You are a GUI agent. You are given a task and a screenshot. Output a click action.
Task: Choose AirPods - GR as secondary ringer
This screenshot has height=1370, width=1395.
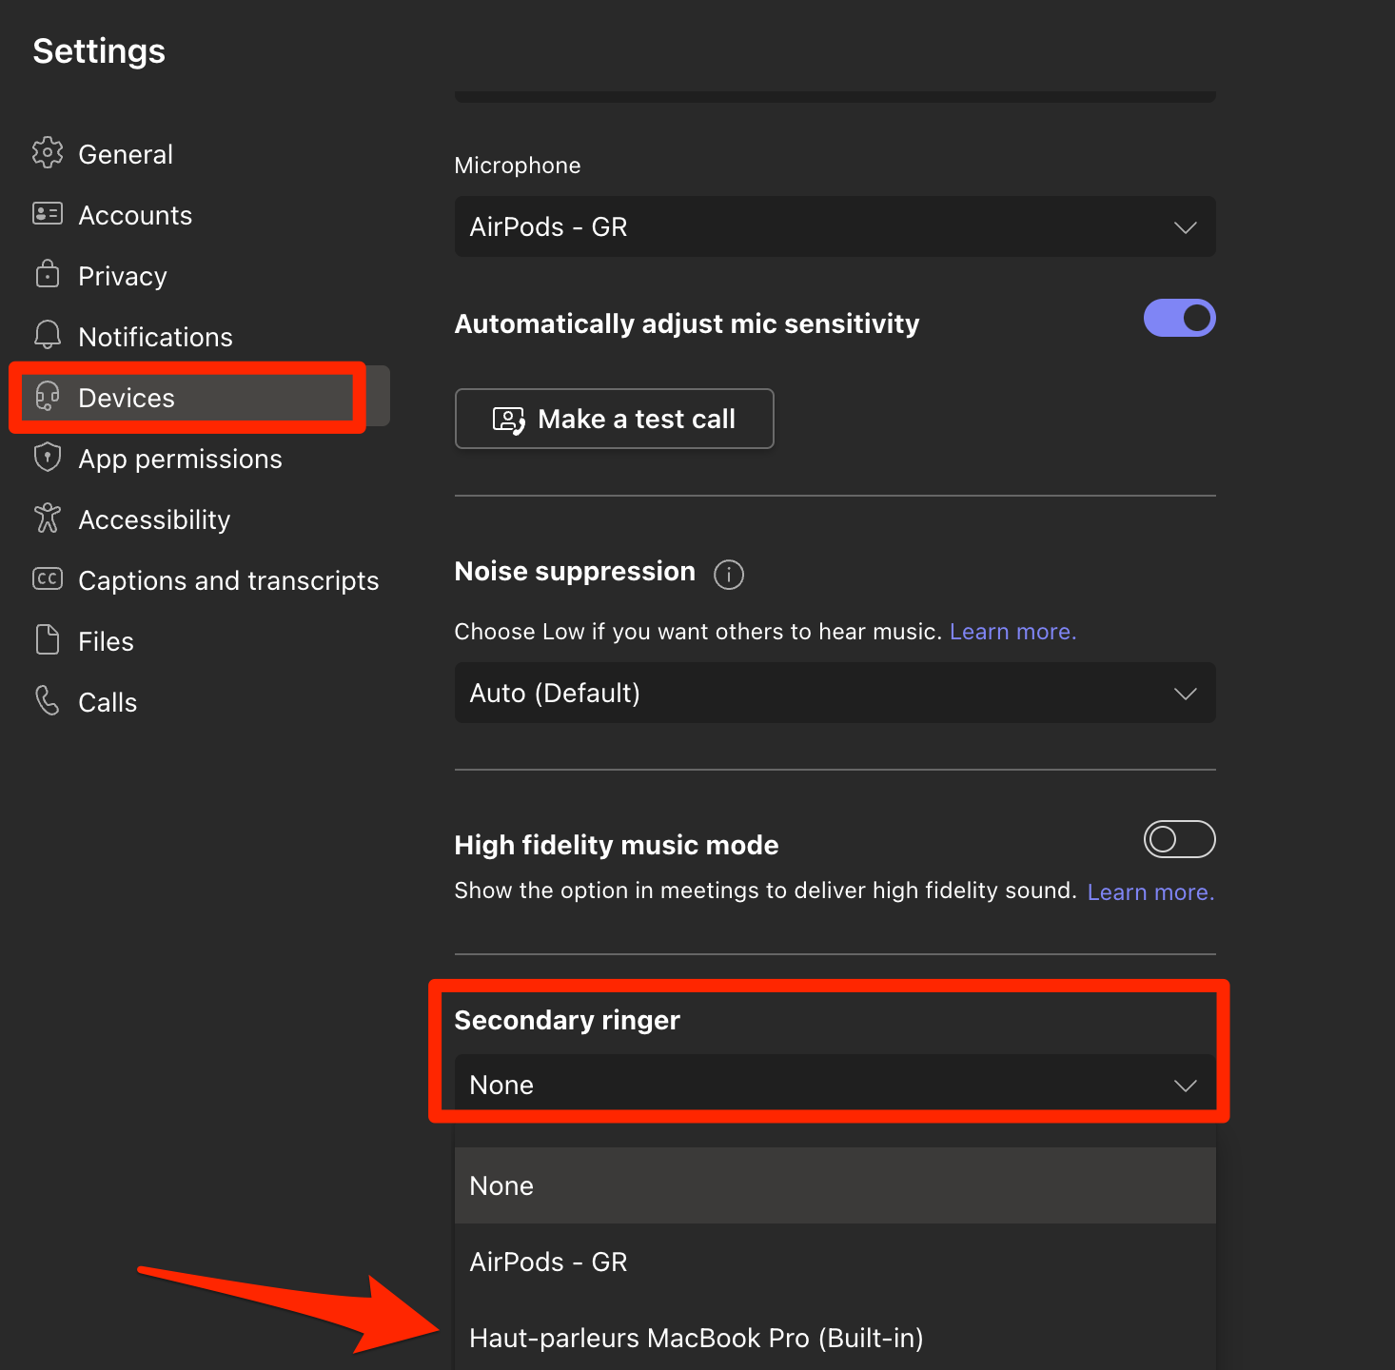[x=548, y=1262]
